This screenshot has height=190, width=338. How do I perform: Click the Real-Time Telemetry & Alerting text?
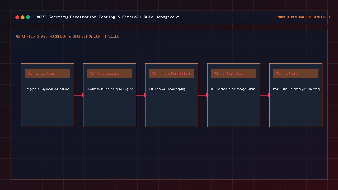click(297, 89)
